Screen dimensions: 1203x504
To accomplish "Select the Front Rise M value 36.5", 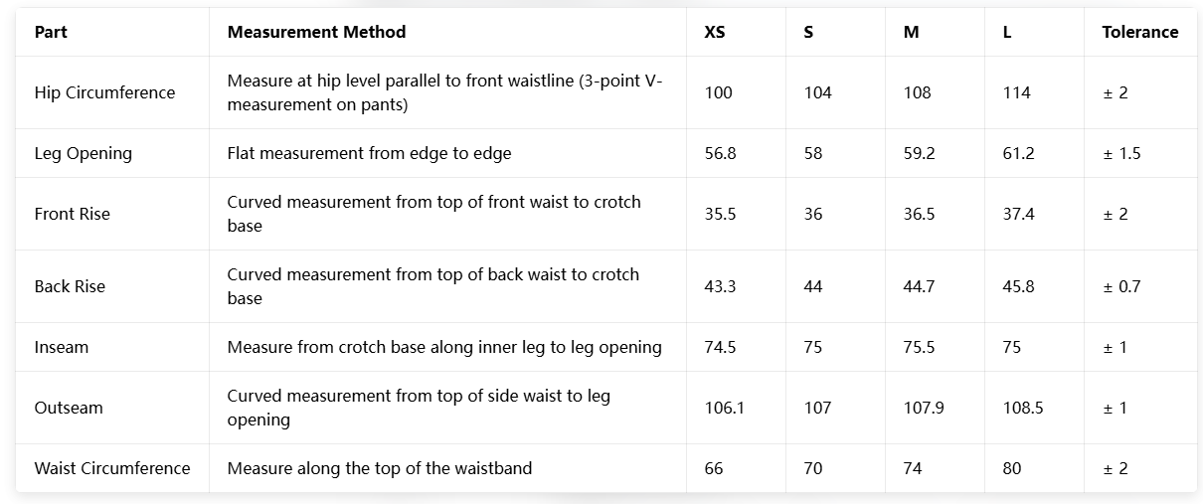I will click(919, 214).
